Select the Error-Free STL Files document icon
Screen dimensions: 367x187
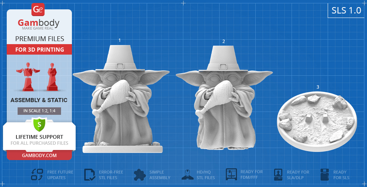point(90,175)
